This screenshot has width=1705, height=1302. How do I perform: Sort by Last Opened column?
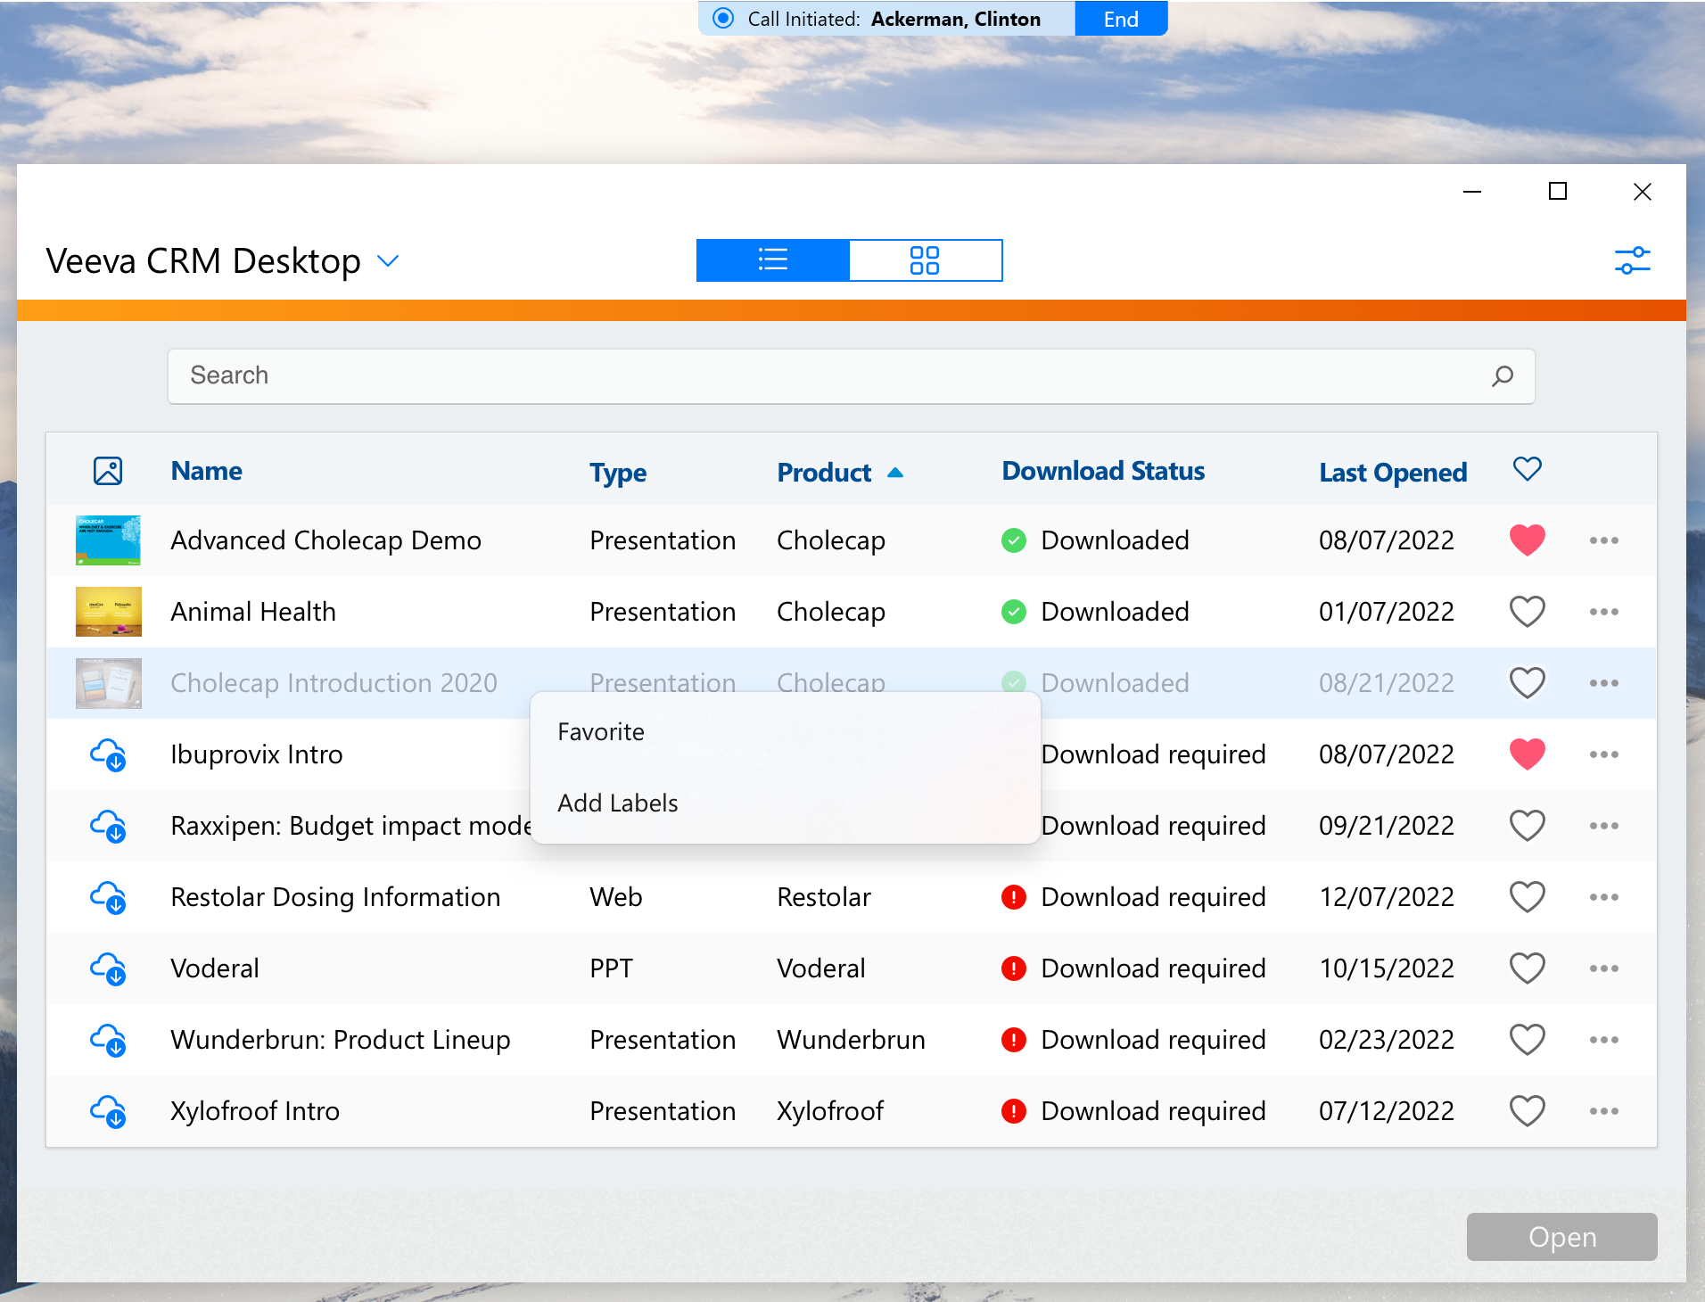pyautogui.click(x=1392, y=473)
